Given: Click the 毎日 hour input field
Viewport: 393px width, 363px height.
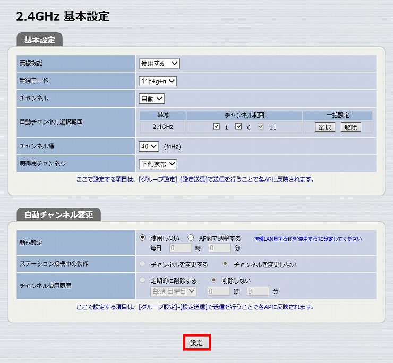Looking at the screenshot, I should point(181,248).
